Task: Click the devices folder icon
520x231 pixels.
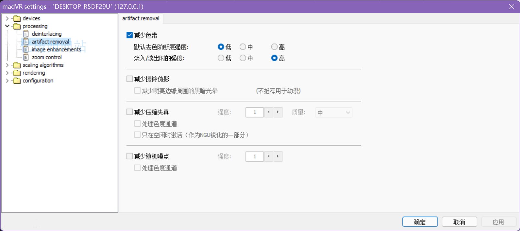Action: [17, 18]
